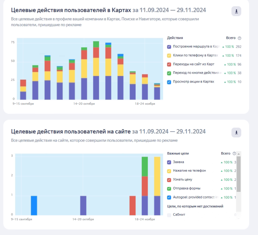Download the Maps target actions report

pos(236,11)
